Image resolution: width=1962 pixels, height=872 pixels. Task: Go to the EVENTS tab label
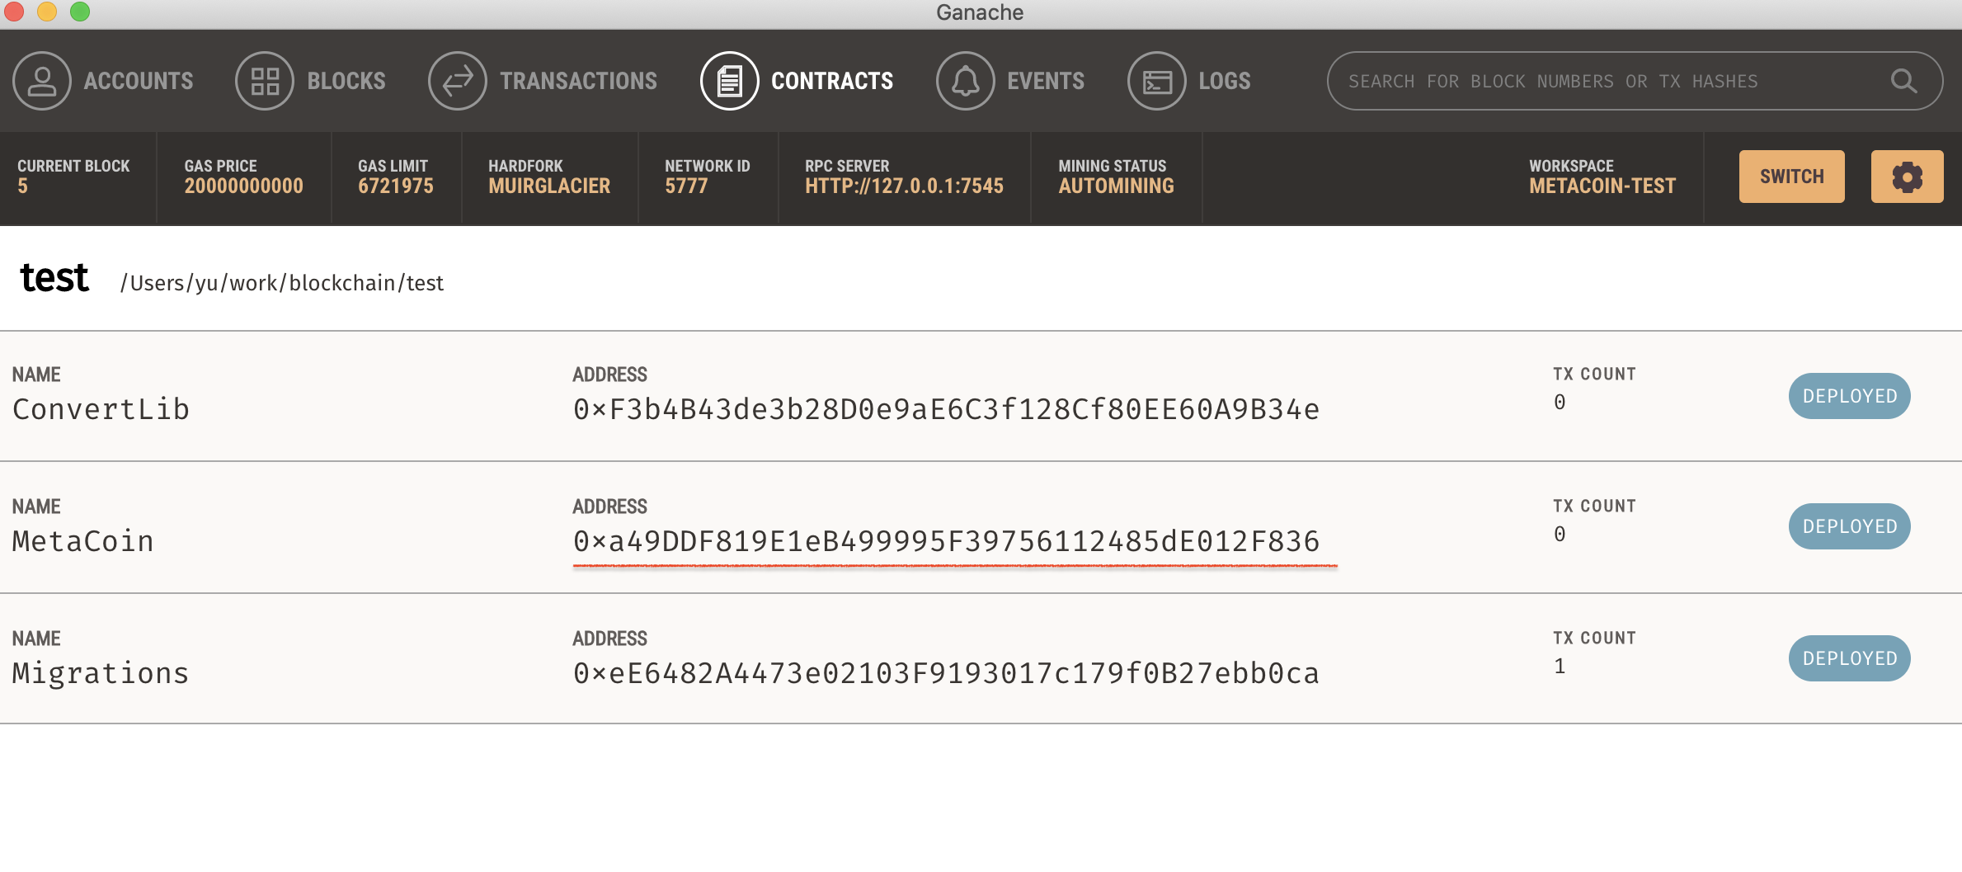[1046, 81]
